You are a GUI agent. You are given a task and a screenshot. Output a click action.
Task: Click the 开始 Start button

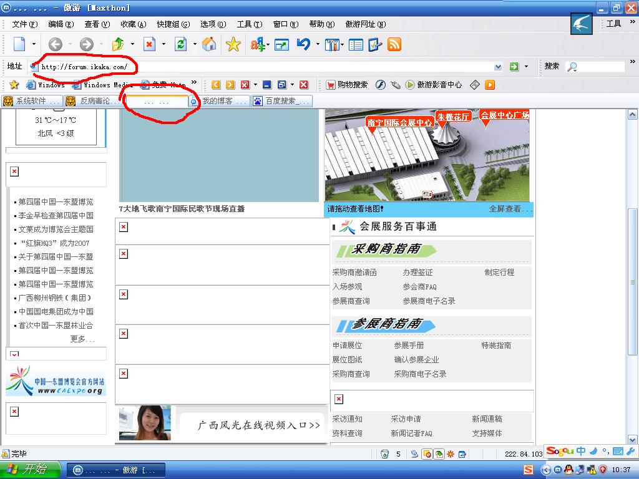click(x=31, y=470)
